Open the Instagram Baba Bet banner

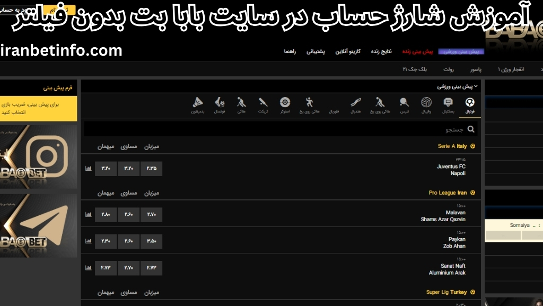pos(38,156)
